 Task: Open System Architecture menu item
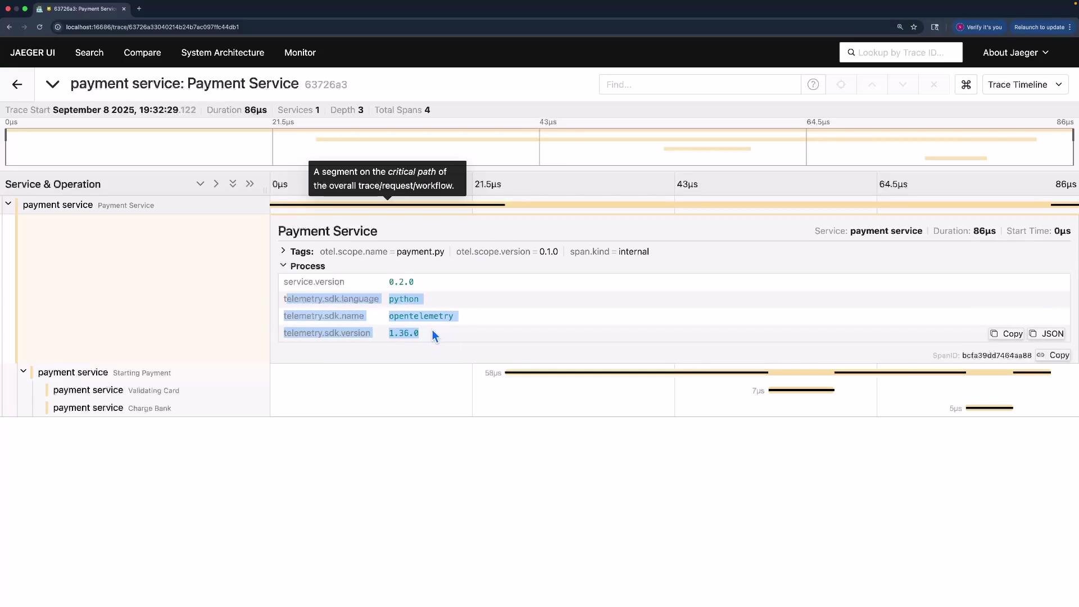pyautogui.click(x=223, y=52)
